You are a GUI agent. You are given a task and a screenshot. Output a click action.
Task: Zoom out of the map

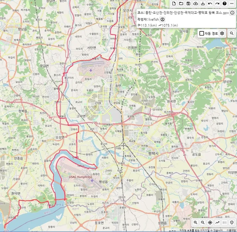203,222
